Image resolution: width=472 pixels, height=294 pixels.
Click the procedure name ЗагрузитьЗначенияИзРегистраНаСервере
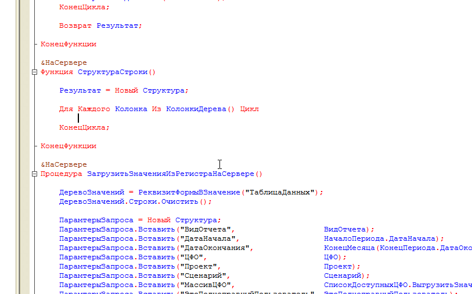(x=170, y=174)
